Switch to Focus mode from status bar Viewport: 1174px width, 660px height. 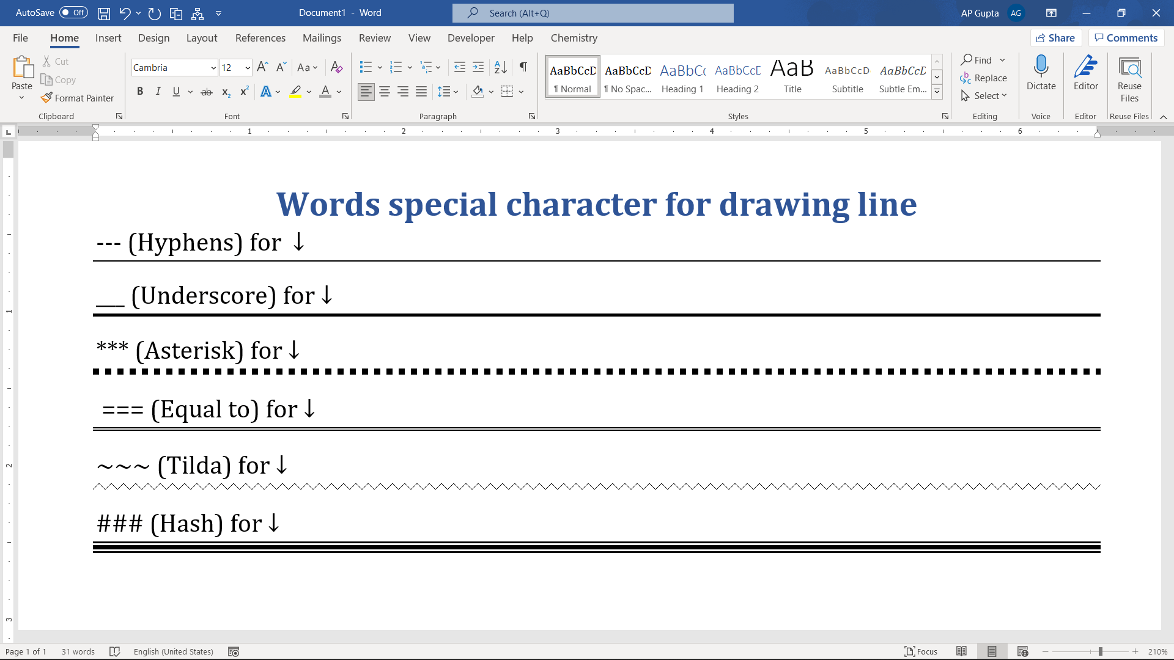tap(922, 651)
